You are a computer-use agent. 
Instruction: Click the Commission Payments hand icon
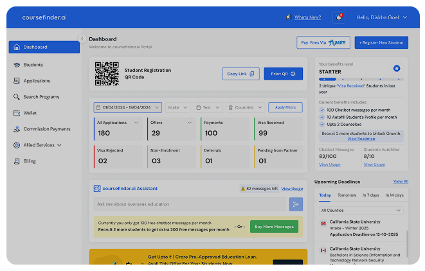[17, 129]
